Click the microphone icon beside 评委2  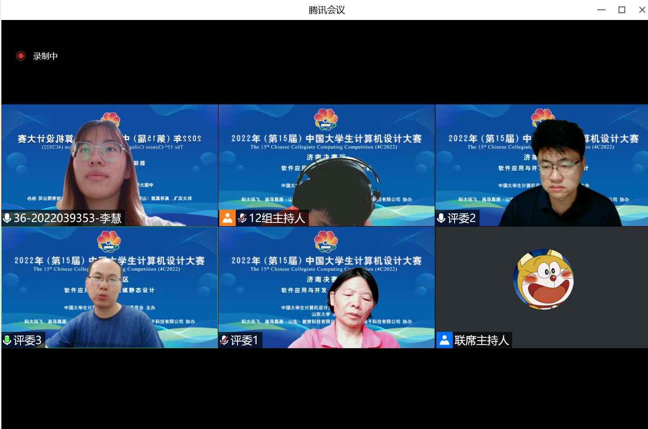coord(441,218)
